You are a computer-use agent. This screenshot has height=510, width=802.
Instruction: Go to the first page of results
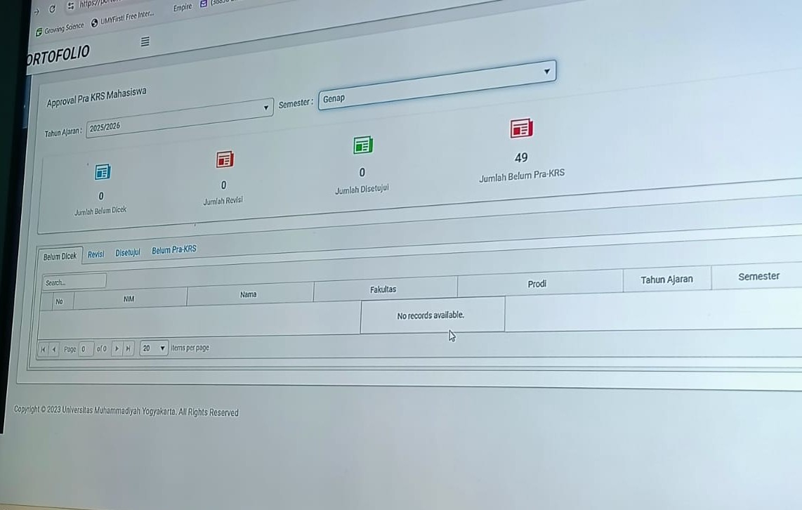[x=44, y=349]
